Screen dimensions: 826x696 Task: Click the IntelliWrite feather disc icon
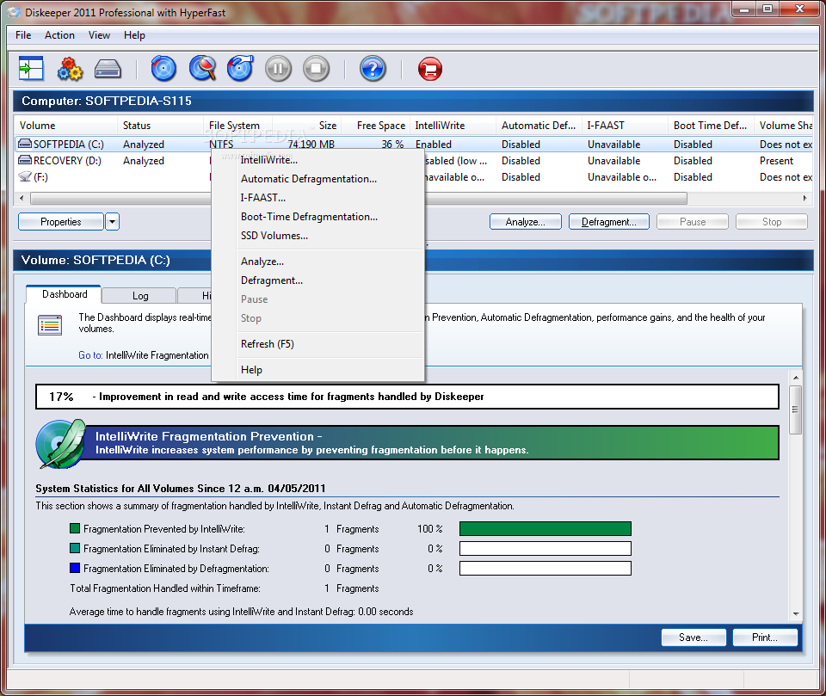pos(61,444)
